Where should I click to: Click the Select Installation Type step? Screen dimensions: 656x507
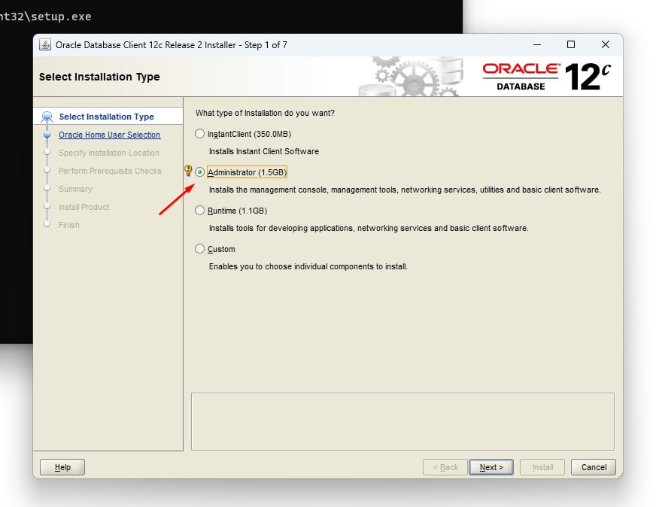106,117
